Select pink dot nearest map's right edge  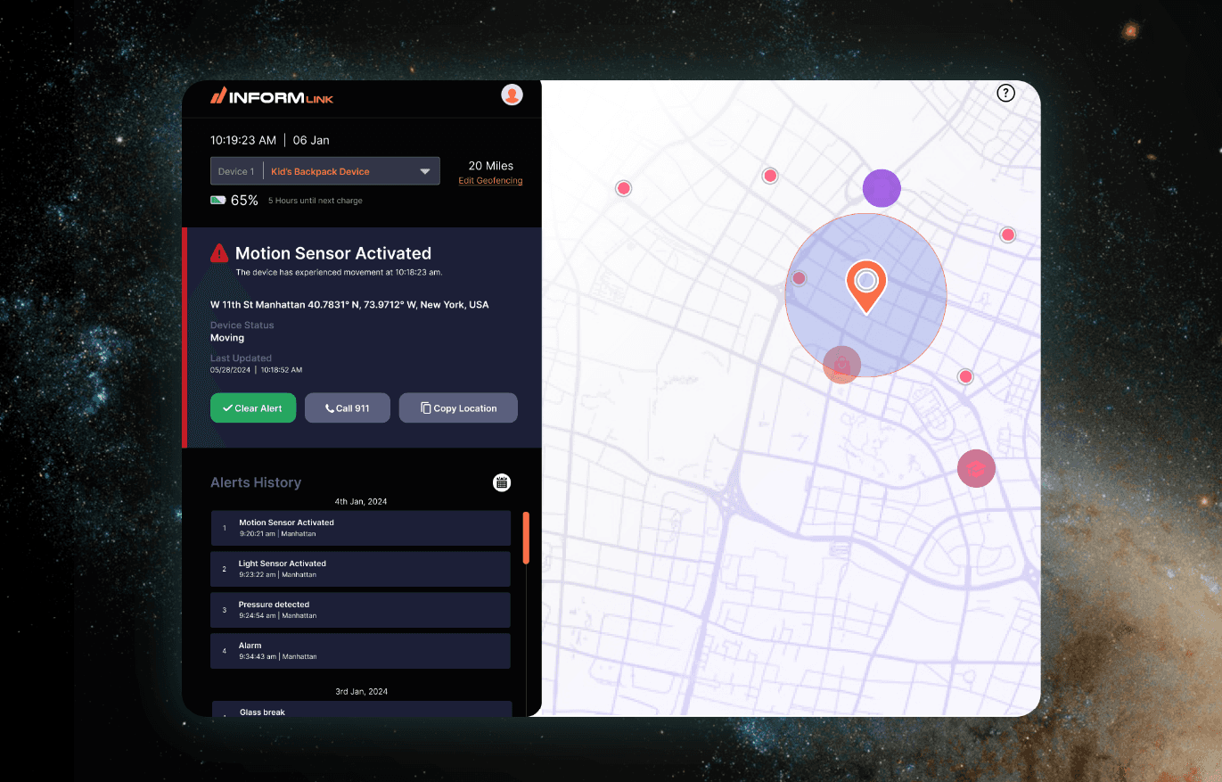1007,235
